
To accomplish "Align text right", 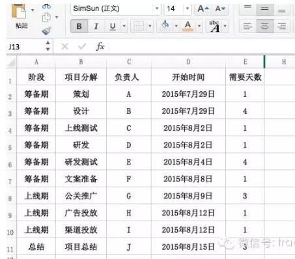I will pos(281,26).
